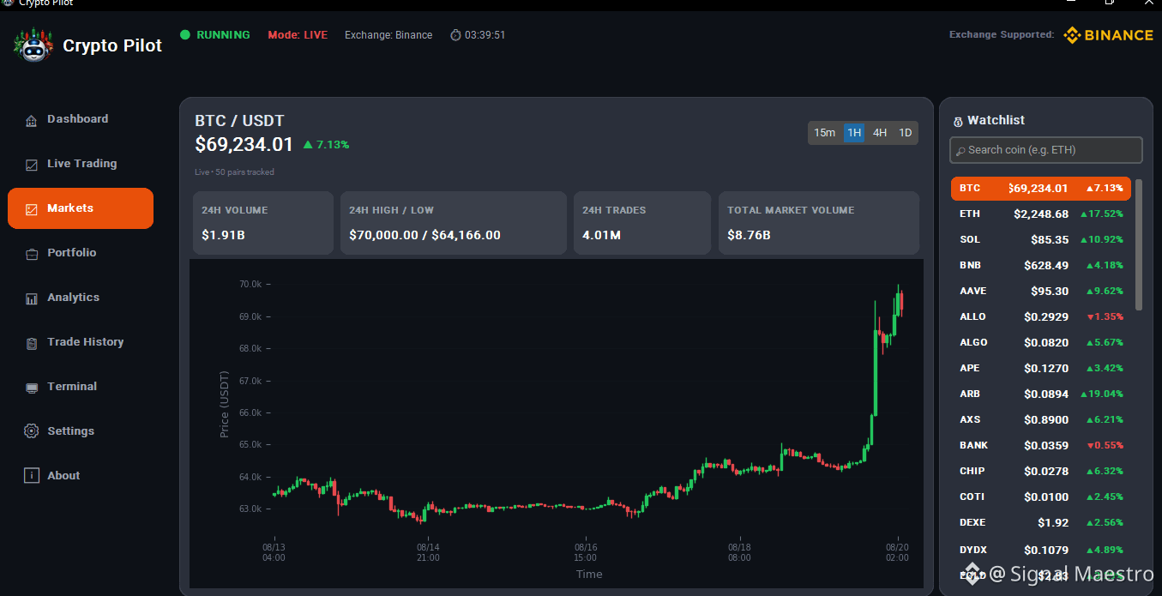Click the Exchange: Binance label
Screen dimensions: 1162x596
[388, 35]
